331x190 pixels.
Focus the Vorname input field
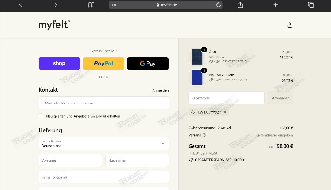[x=70, y=160]
